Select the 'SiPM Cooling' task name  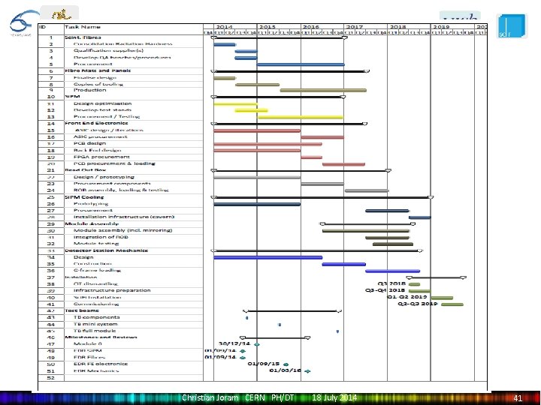[84, 197]
